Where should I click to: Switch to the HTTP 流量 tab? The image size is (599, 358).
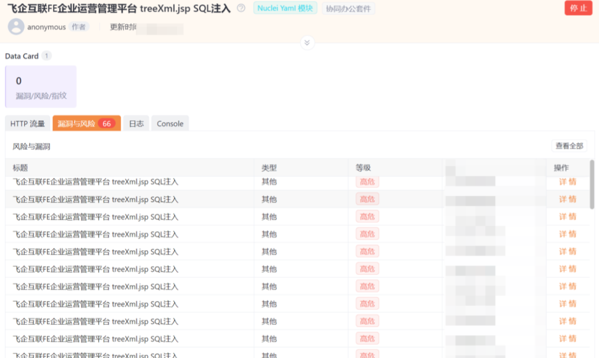coord(28,124)
